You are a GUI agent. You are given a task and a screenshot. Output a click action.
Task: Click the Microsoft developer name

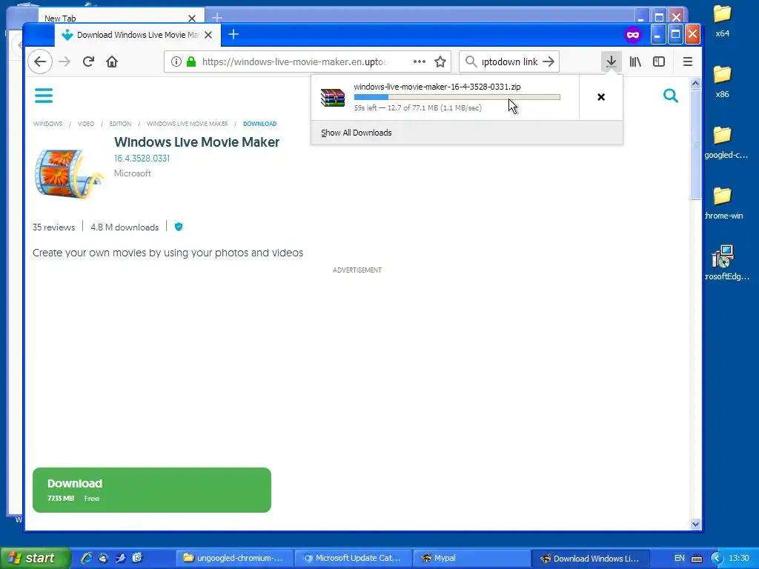(132, 173)
